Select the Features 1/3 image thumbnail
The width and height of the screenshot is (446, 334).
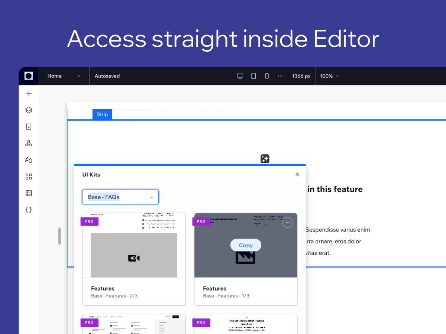point(246,245)
